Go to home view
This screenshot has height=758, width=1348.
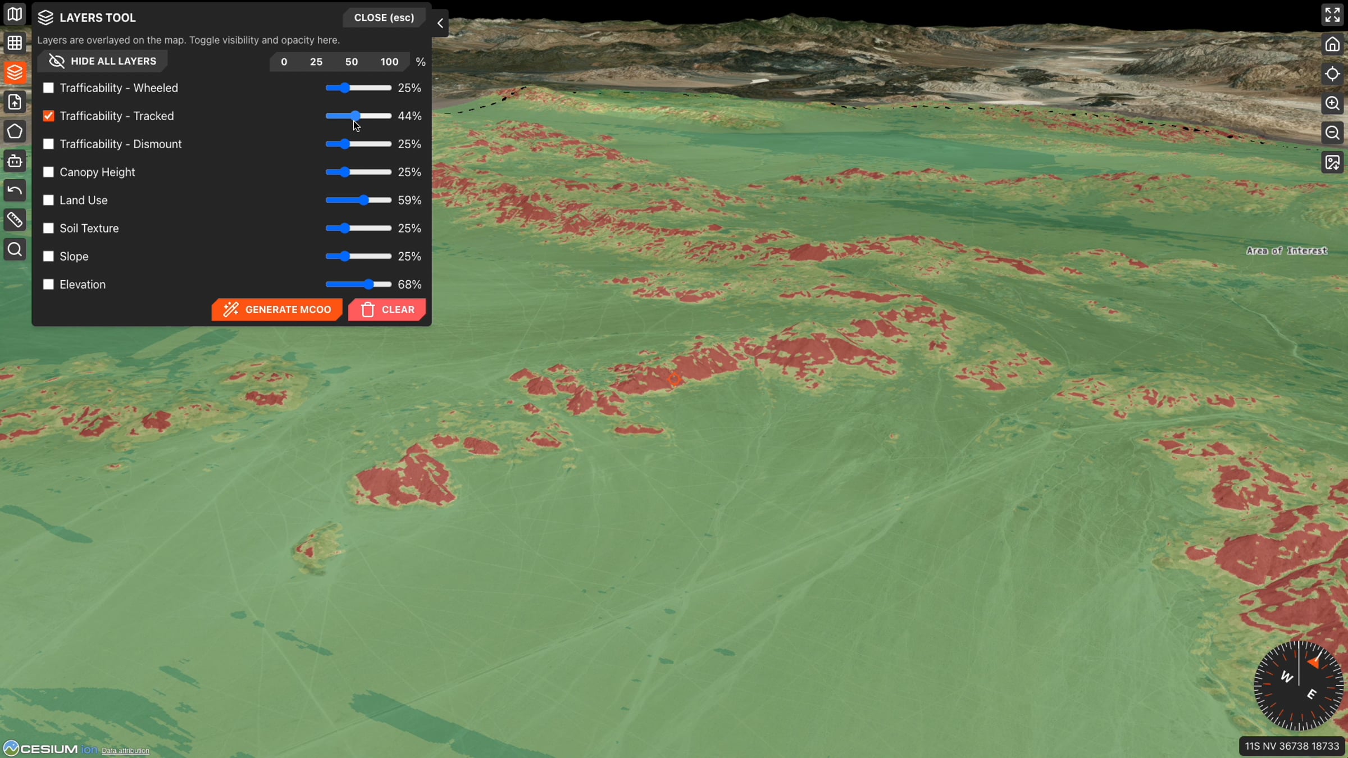[1332, 44]
